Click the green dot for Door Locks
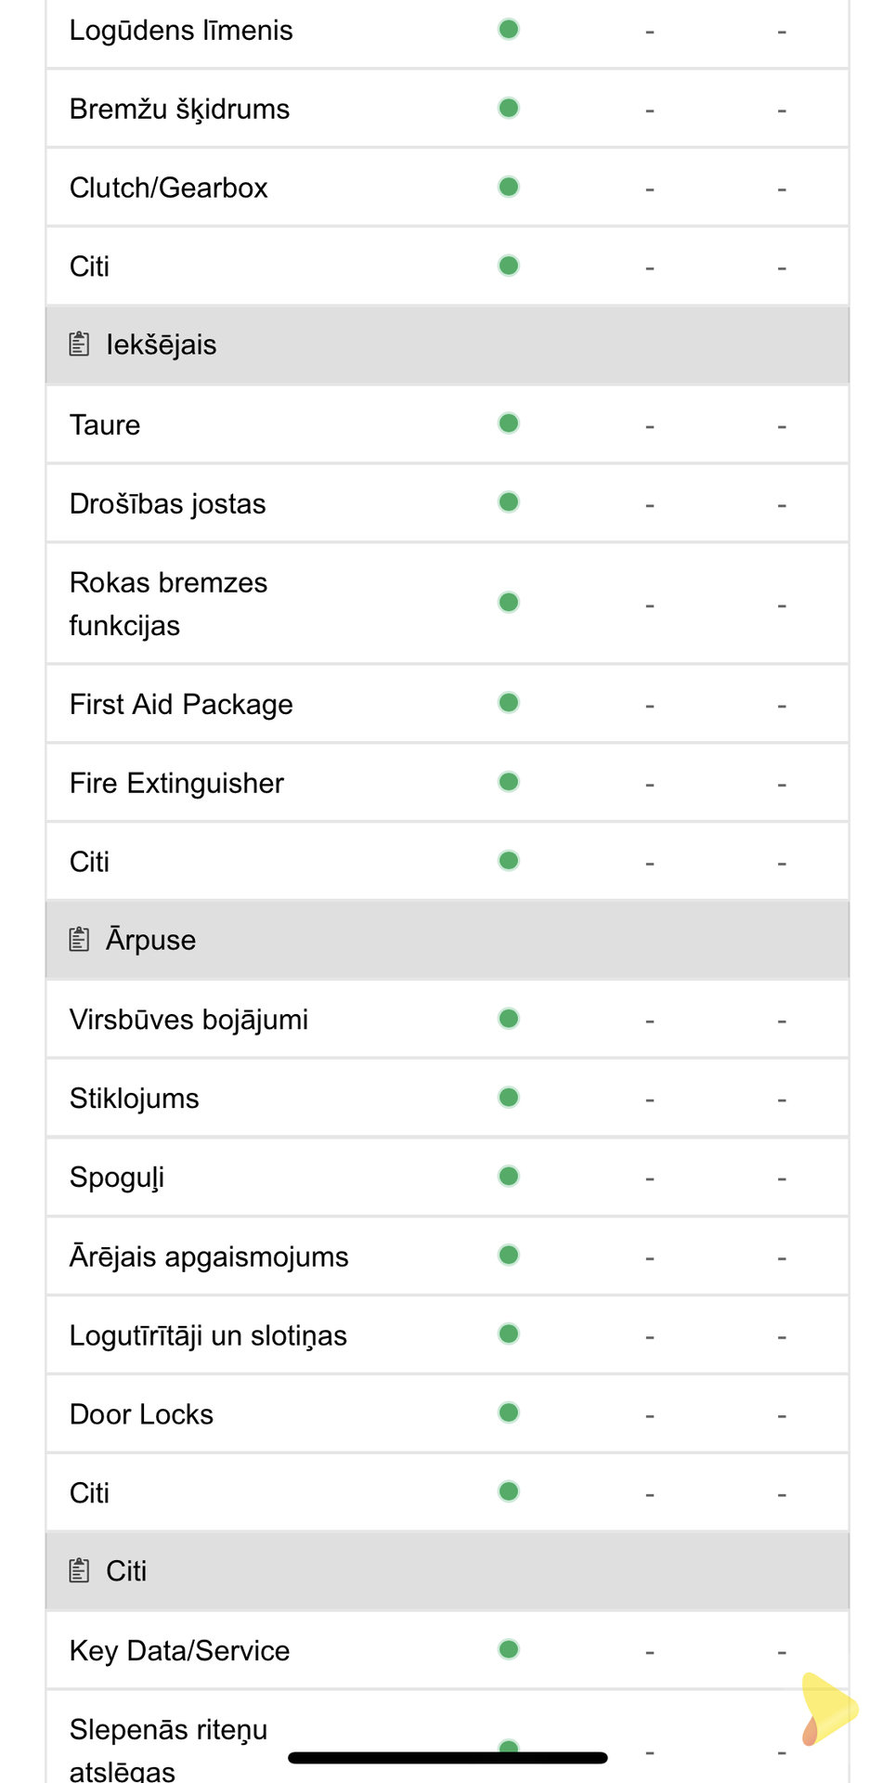 click(x=509, y=1412)
